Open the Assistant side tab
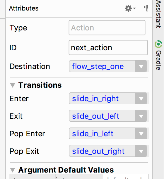The image size is (164, 179). pyautogui.click(x=159, y=14)
